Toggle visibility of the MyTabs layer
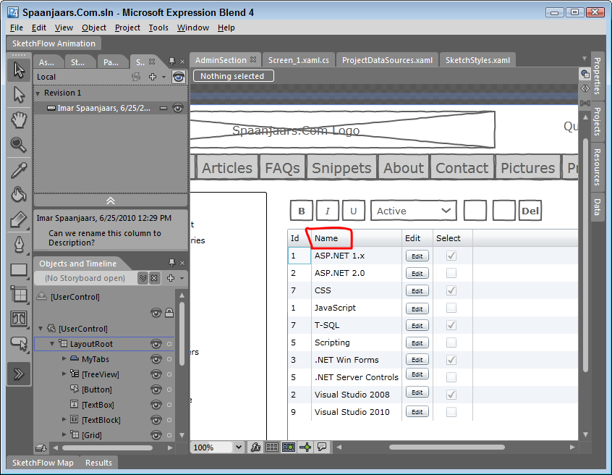This screenshot has height=475, width=612. click(x=156, y=359)
